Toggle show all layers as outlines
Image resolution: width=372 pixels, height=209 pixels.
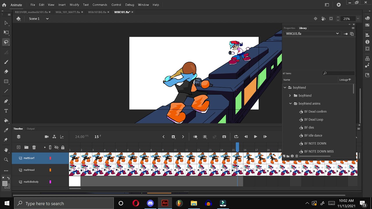(50, 147)
